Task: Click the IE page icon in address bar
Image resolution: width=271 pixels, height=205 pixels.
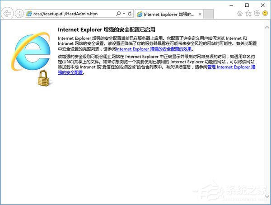Action: (x=29, y=14)
